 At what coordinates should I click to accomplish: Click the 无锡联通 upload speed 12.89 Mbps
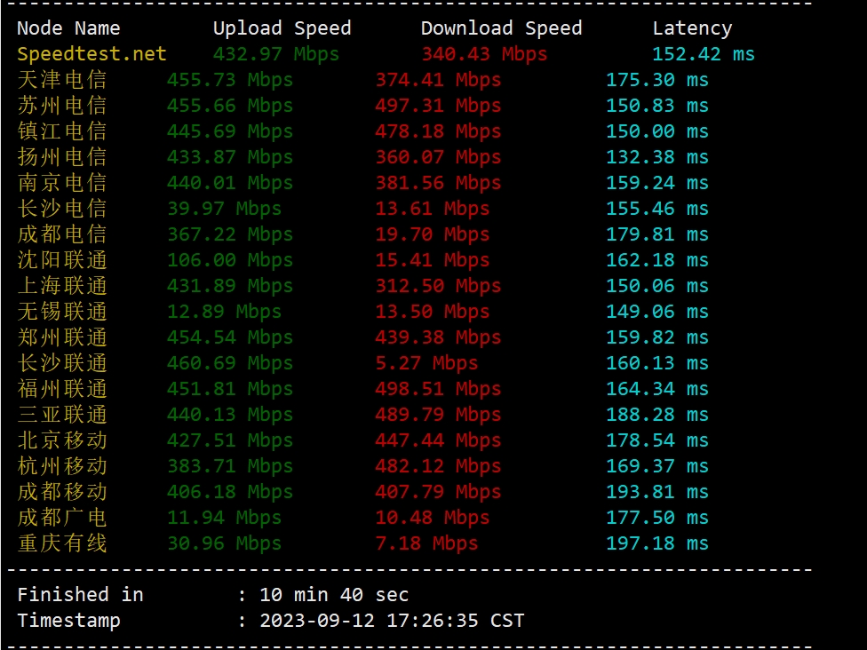coord(224,312)
